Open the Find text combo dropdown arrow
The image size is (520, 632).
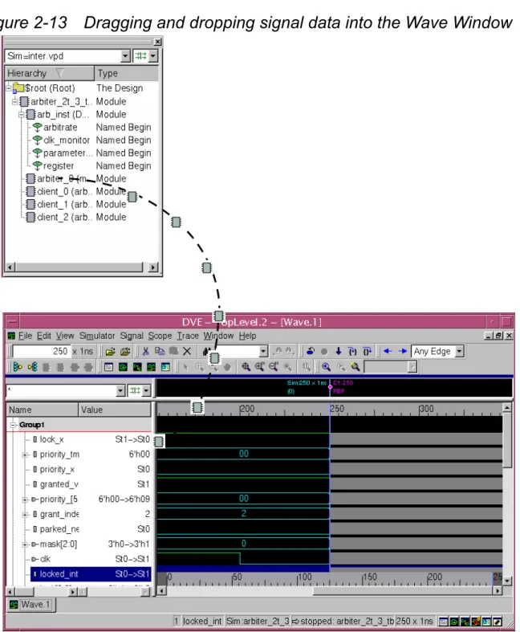point(263,351)
